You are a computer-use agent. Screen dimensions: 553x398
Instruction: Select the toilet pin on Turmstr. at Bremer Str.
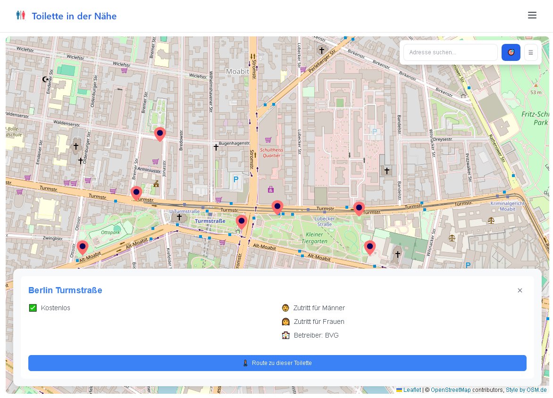136,194
